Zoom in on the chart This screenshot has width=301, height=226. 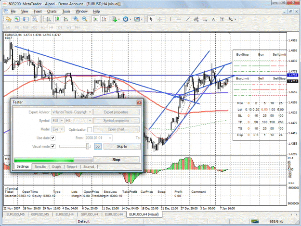click(76, 19)
